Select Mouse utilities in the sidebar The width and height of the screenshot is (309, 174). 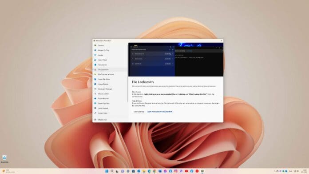pos(110,94)
